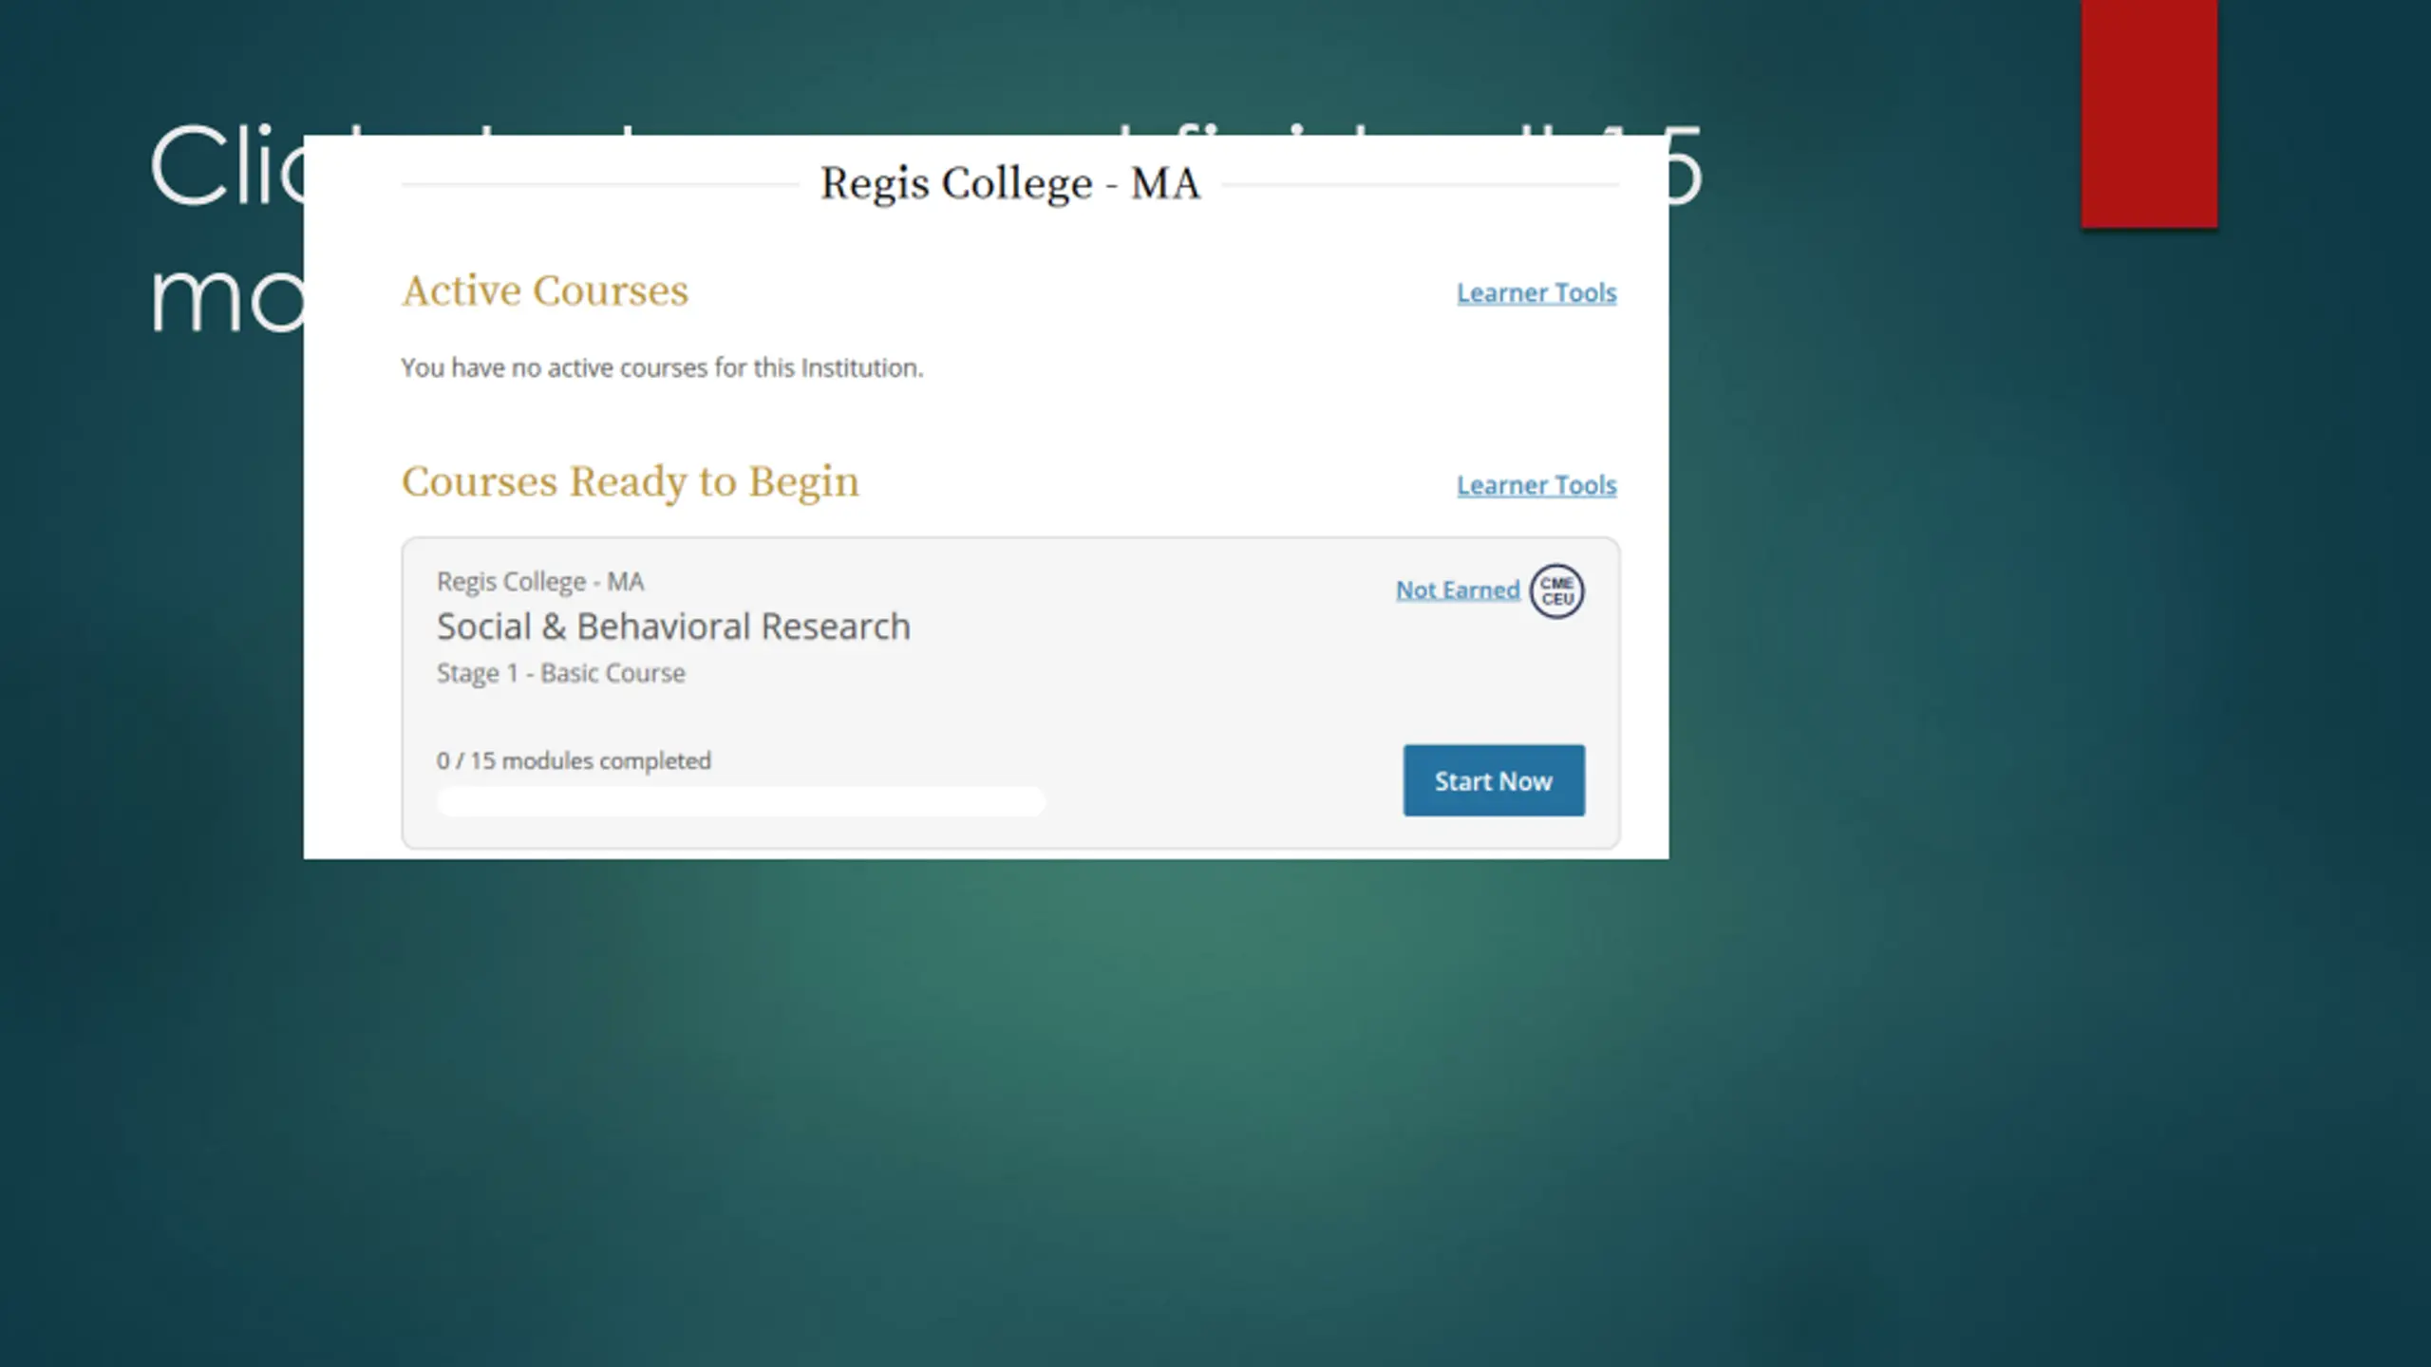This screenshot has width=2431, height=1367.
Task: Click the CME CEU badge icon
Action: [1557, 591]
